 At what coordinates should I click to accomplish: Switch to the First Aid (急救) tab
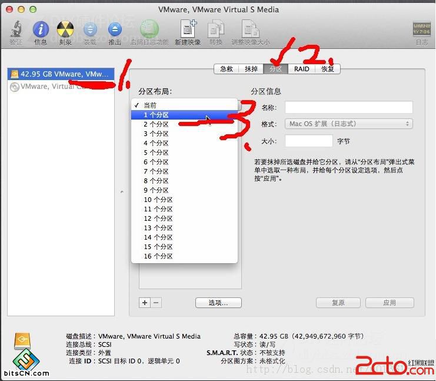coord(227,69)
